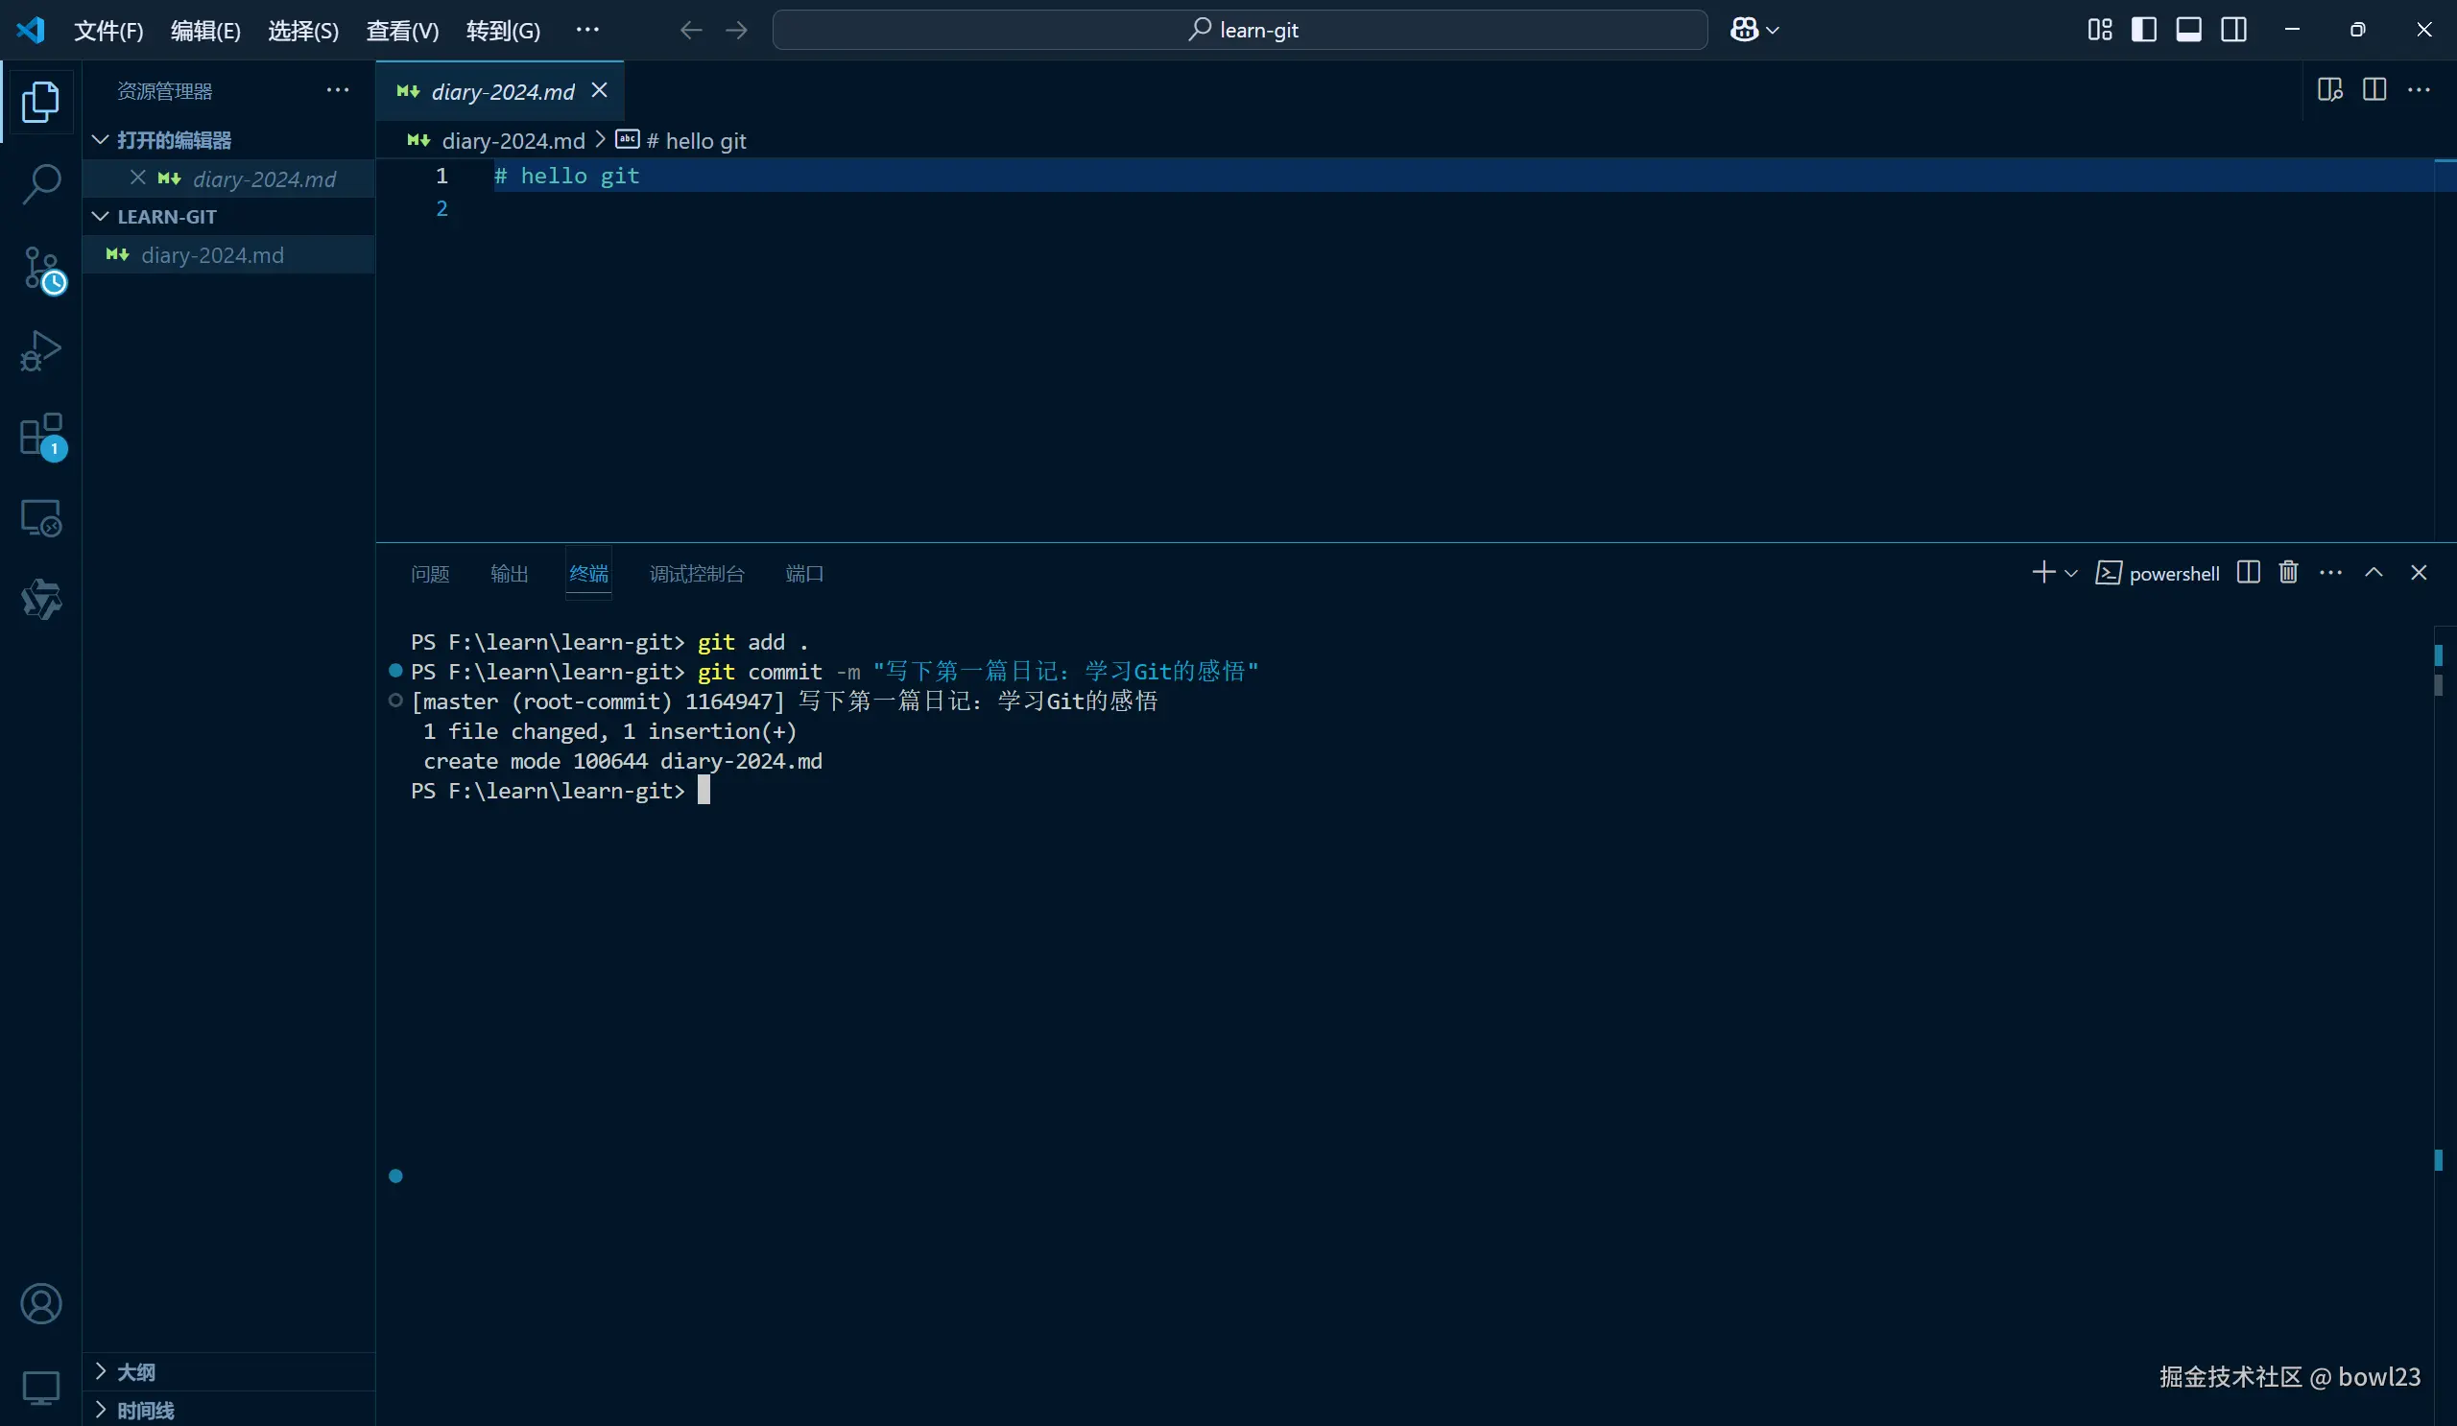Select diary-2024.md in LEARN-GIT tree

coord(211,255)
